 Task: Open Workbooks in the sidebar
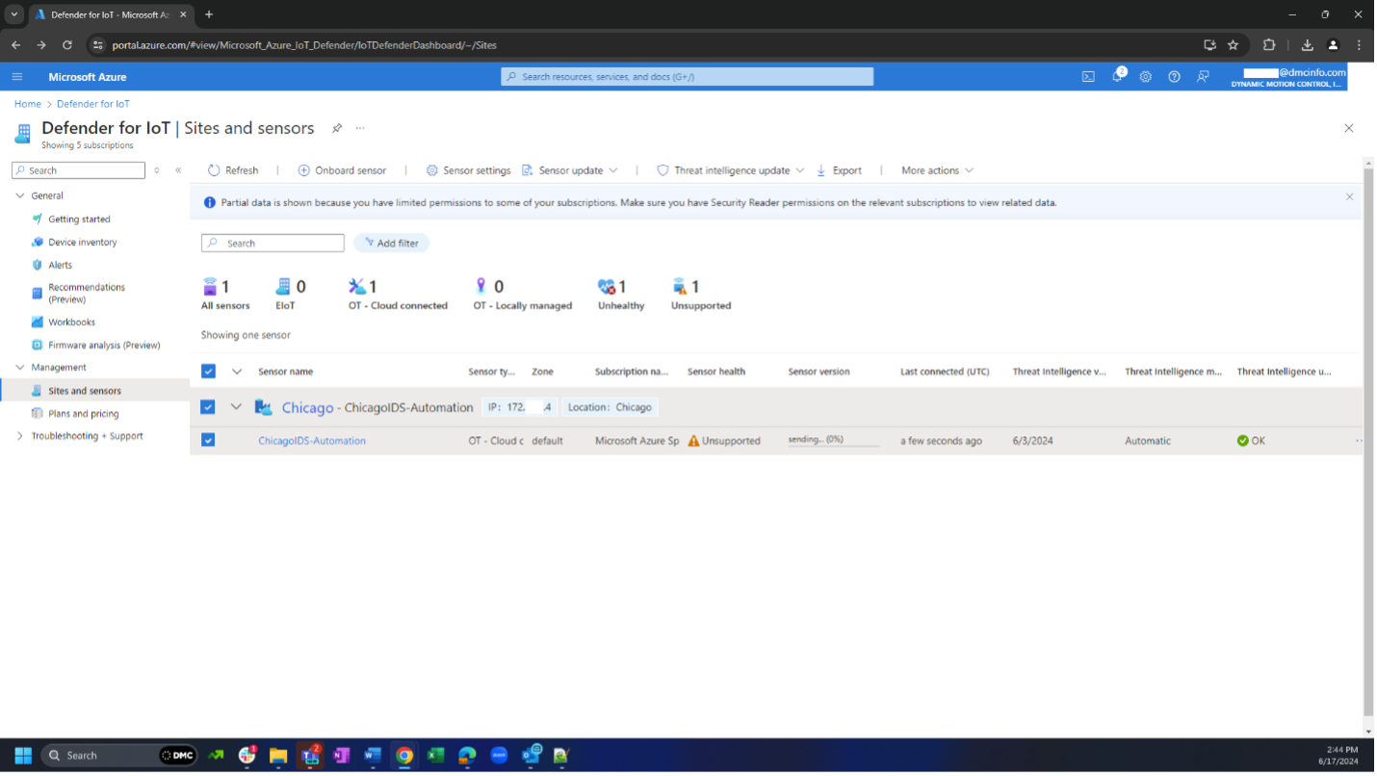click(71, 323)
